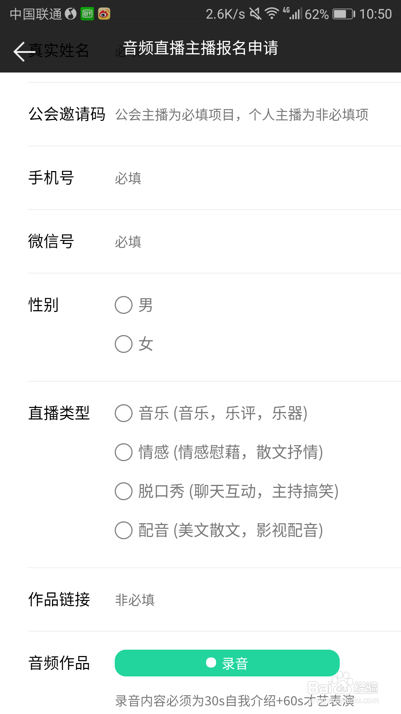
Task: Select the 男 gender option
Action: tap(123, 305)
